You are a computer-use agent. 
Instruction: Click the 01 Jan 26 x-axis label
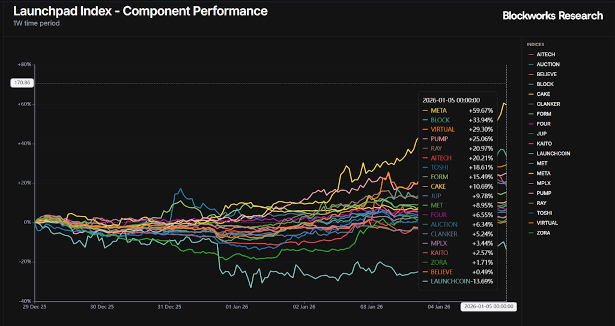[237, 307]
